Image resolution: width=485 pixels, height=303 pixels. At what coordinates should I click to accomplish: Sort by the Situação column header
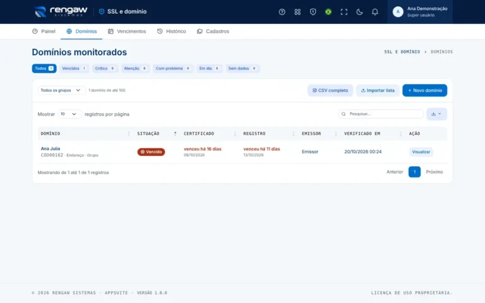click(157, 134)
